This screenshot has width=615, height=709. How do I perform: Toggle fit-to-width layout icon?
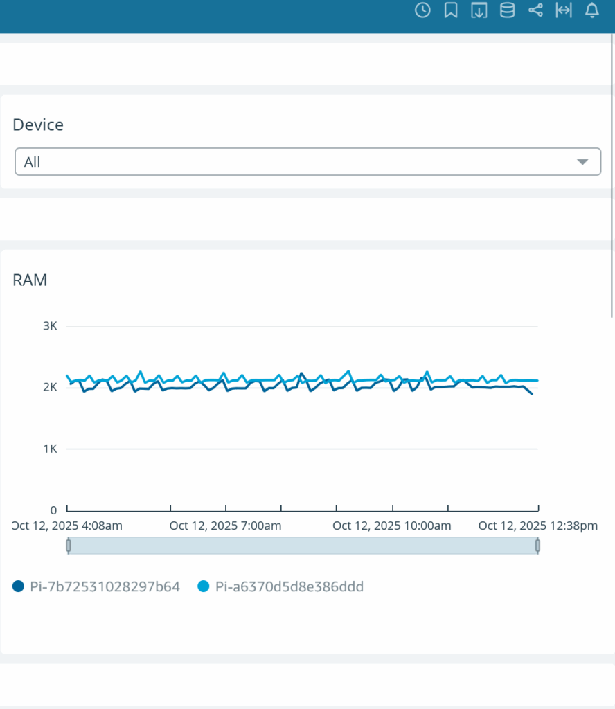[564, 10]
